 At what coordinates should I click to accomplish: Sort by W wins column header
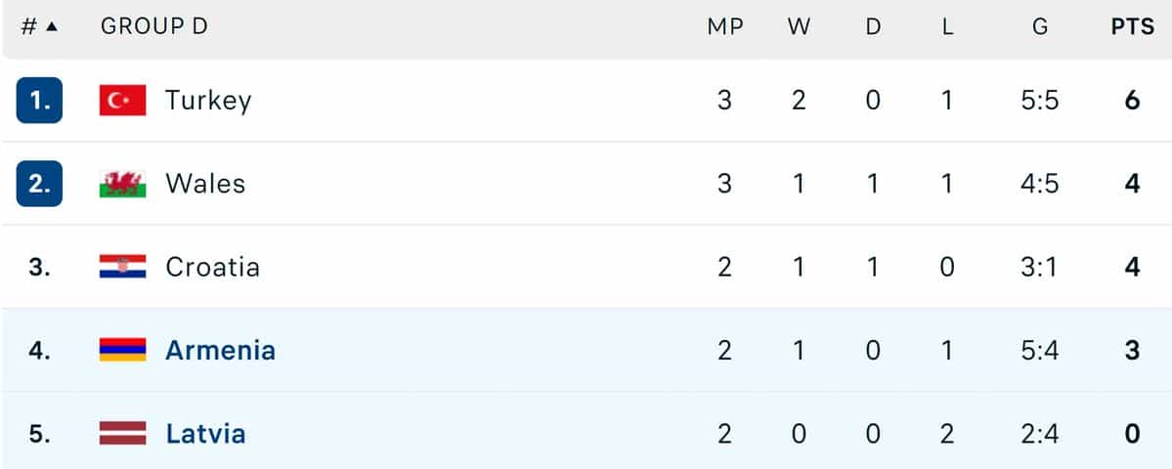point(799,27)
